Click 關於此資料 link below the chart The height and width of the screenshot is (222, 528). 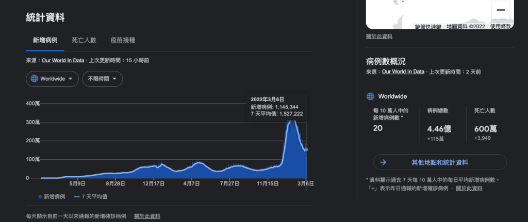tap(147, 216)
